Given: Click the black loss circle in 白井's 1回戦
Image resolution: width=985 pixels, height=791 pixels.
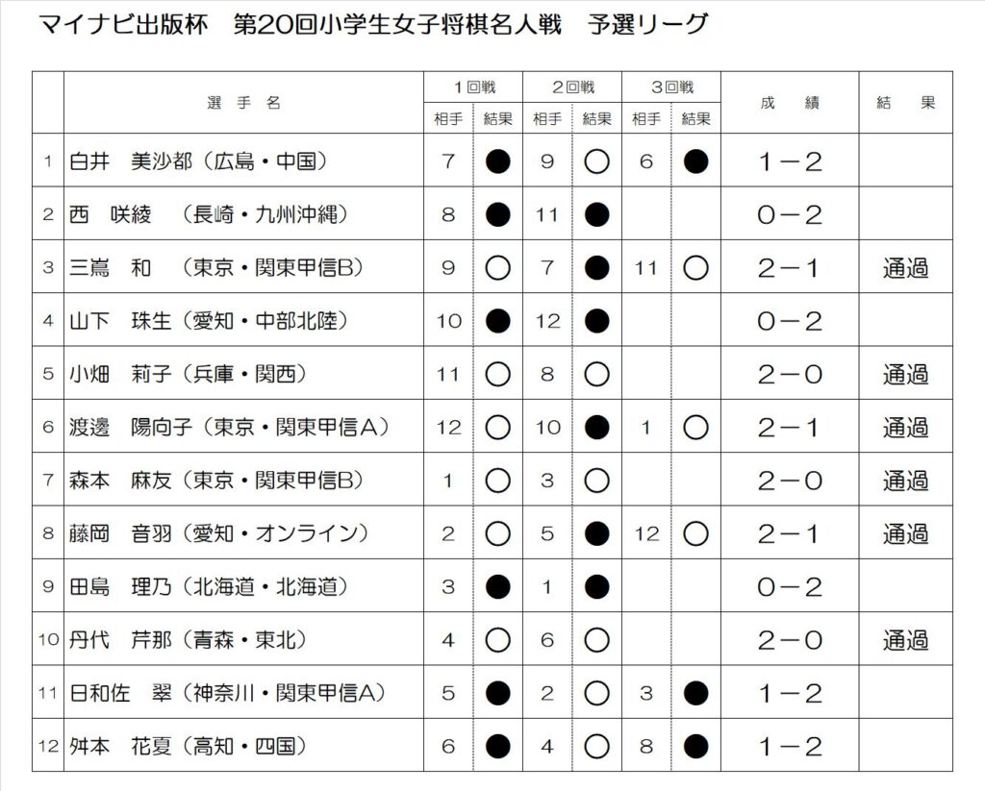Looking at the screenshot, I should click(497, 161).
